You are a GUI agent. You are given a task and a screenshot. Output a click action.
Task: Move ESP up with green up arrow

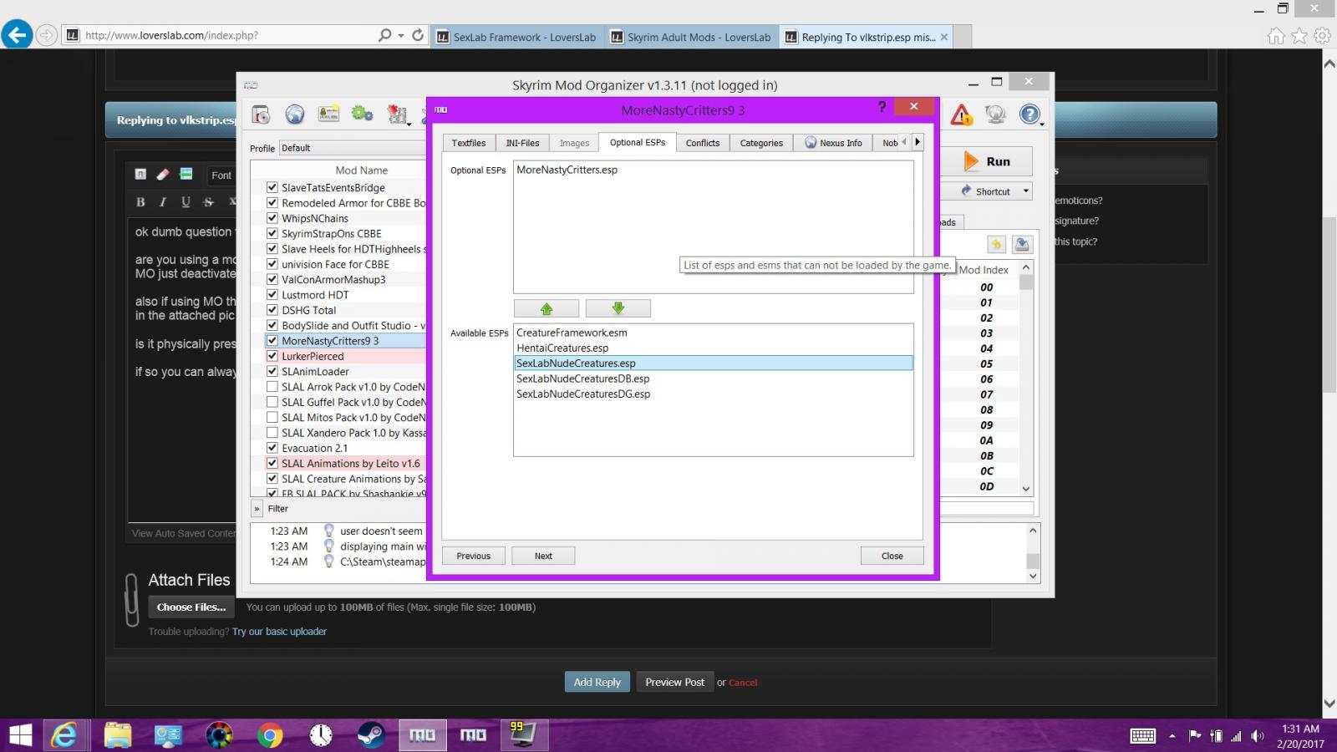tap(546, 308)
